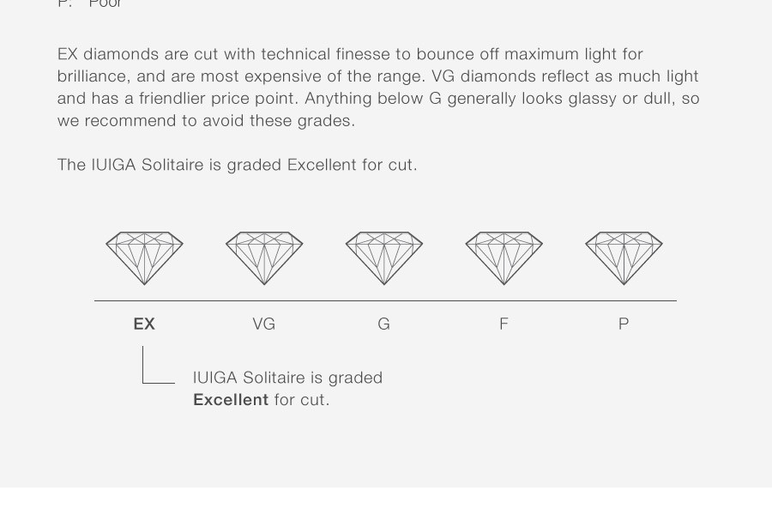Click the diamond icon above G

tap(384, 258)
